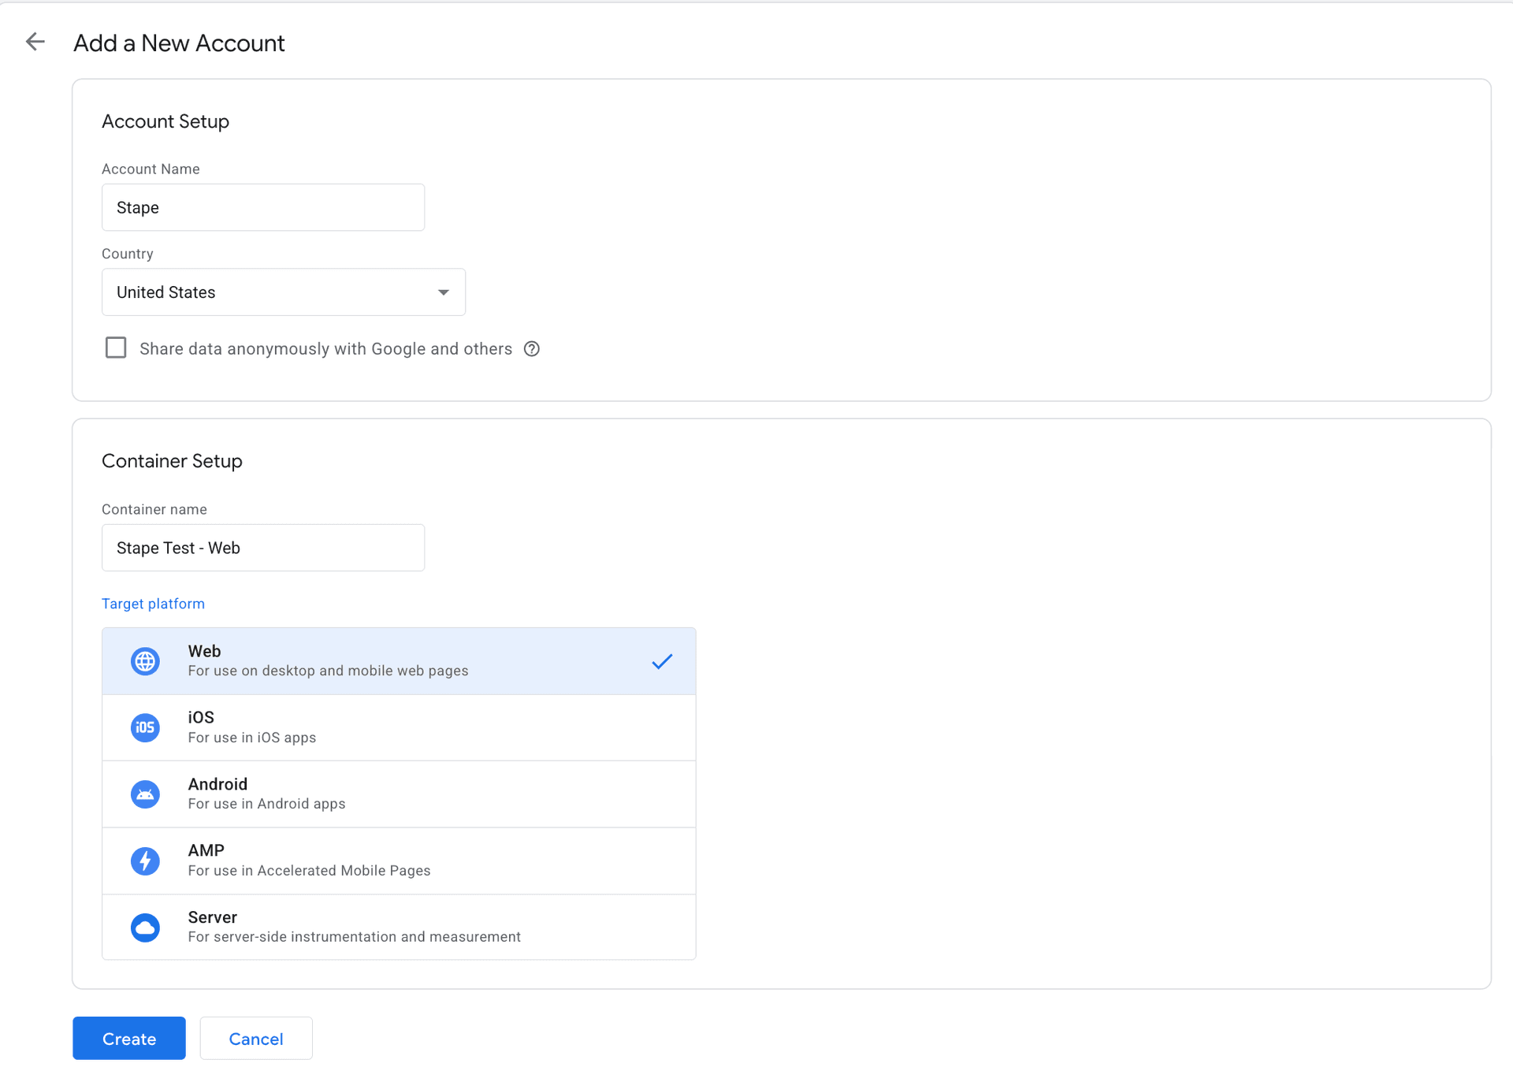Click the Server cloud icon
Screen dimensions: 1513x1082
point(145,927)
